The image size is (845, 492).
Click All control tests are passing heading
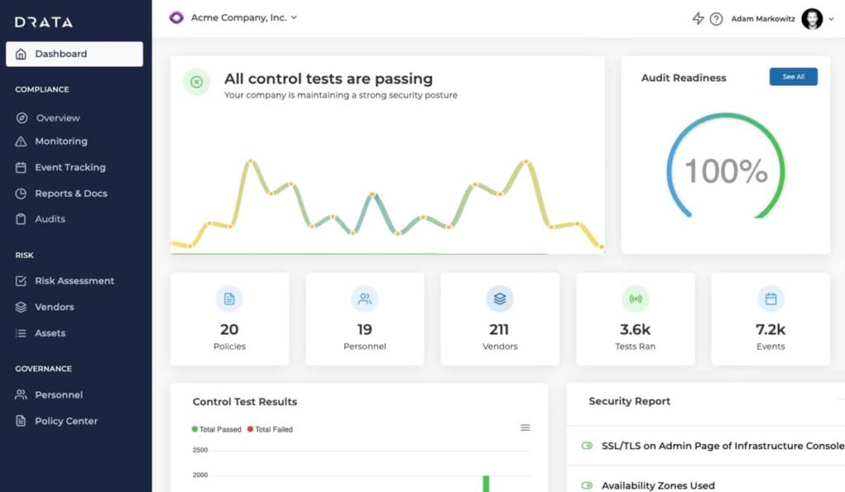point(328,78)
